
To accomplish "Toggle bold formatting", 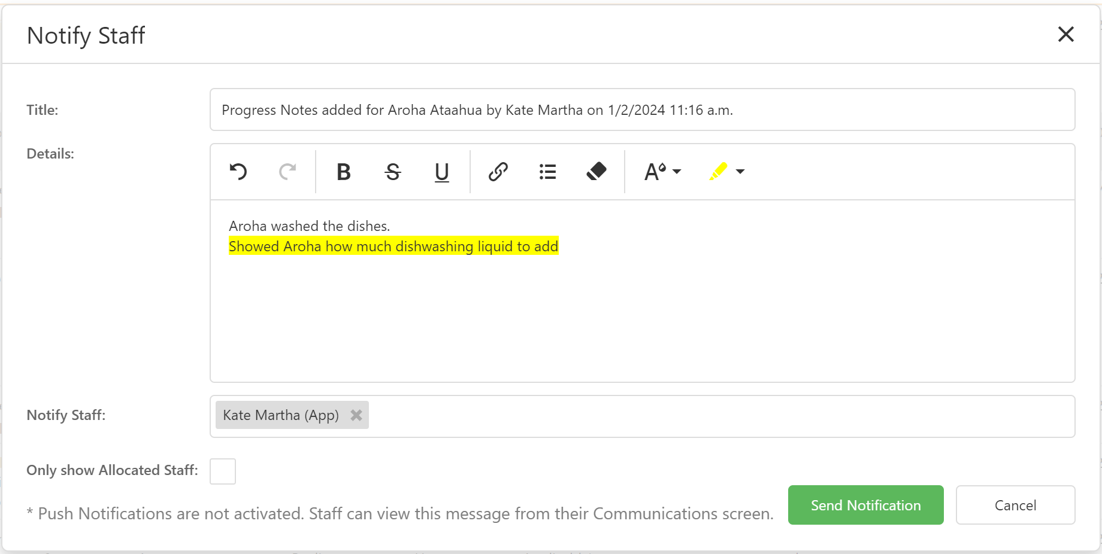I will (x=343, y=172).
